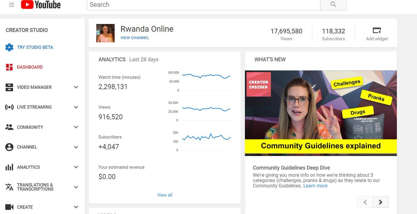Open Video Manager section
This screenshot has height=214, width=417.
(x=34, y=87)
